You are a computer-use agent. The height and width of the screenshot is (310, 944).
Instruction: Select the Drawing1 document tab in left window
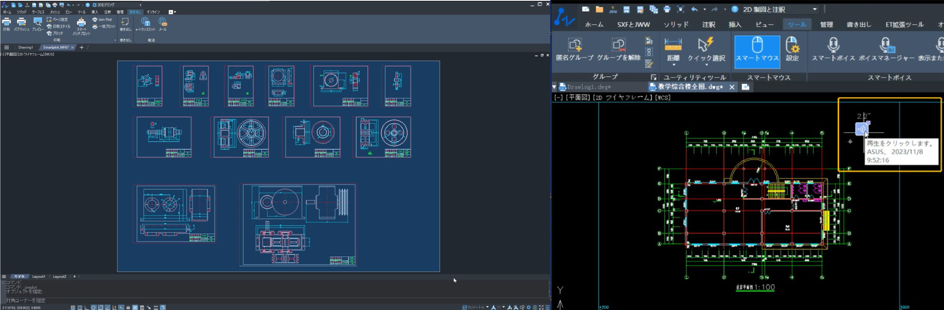[25, 47]
